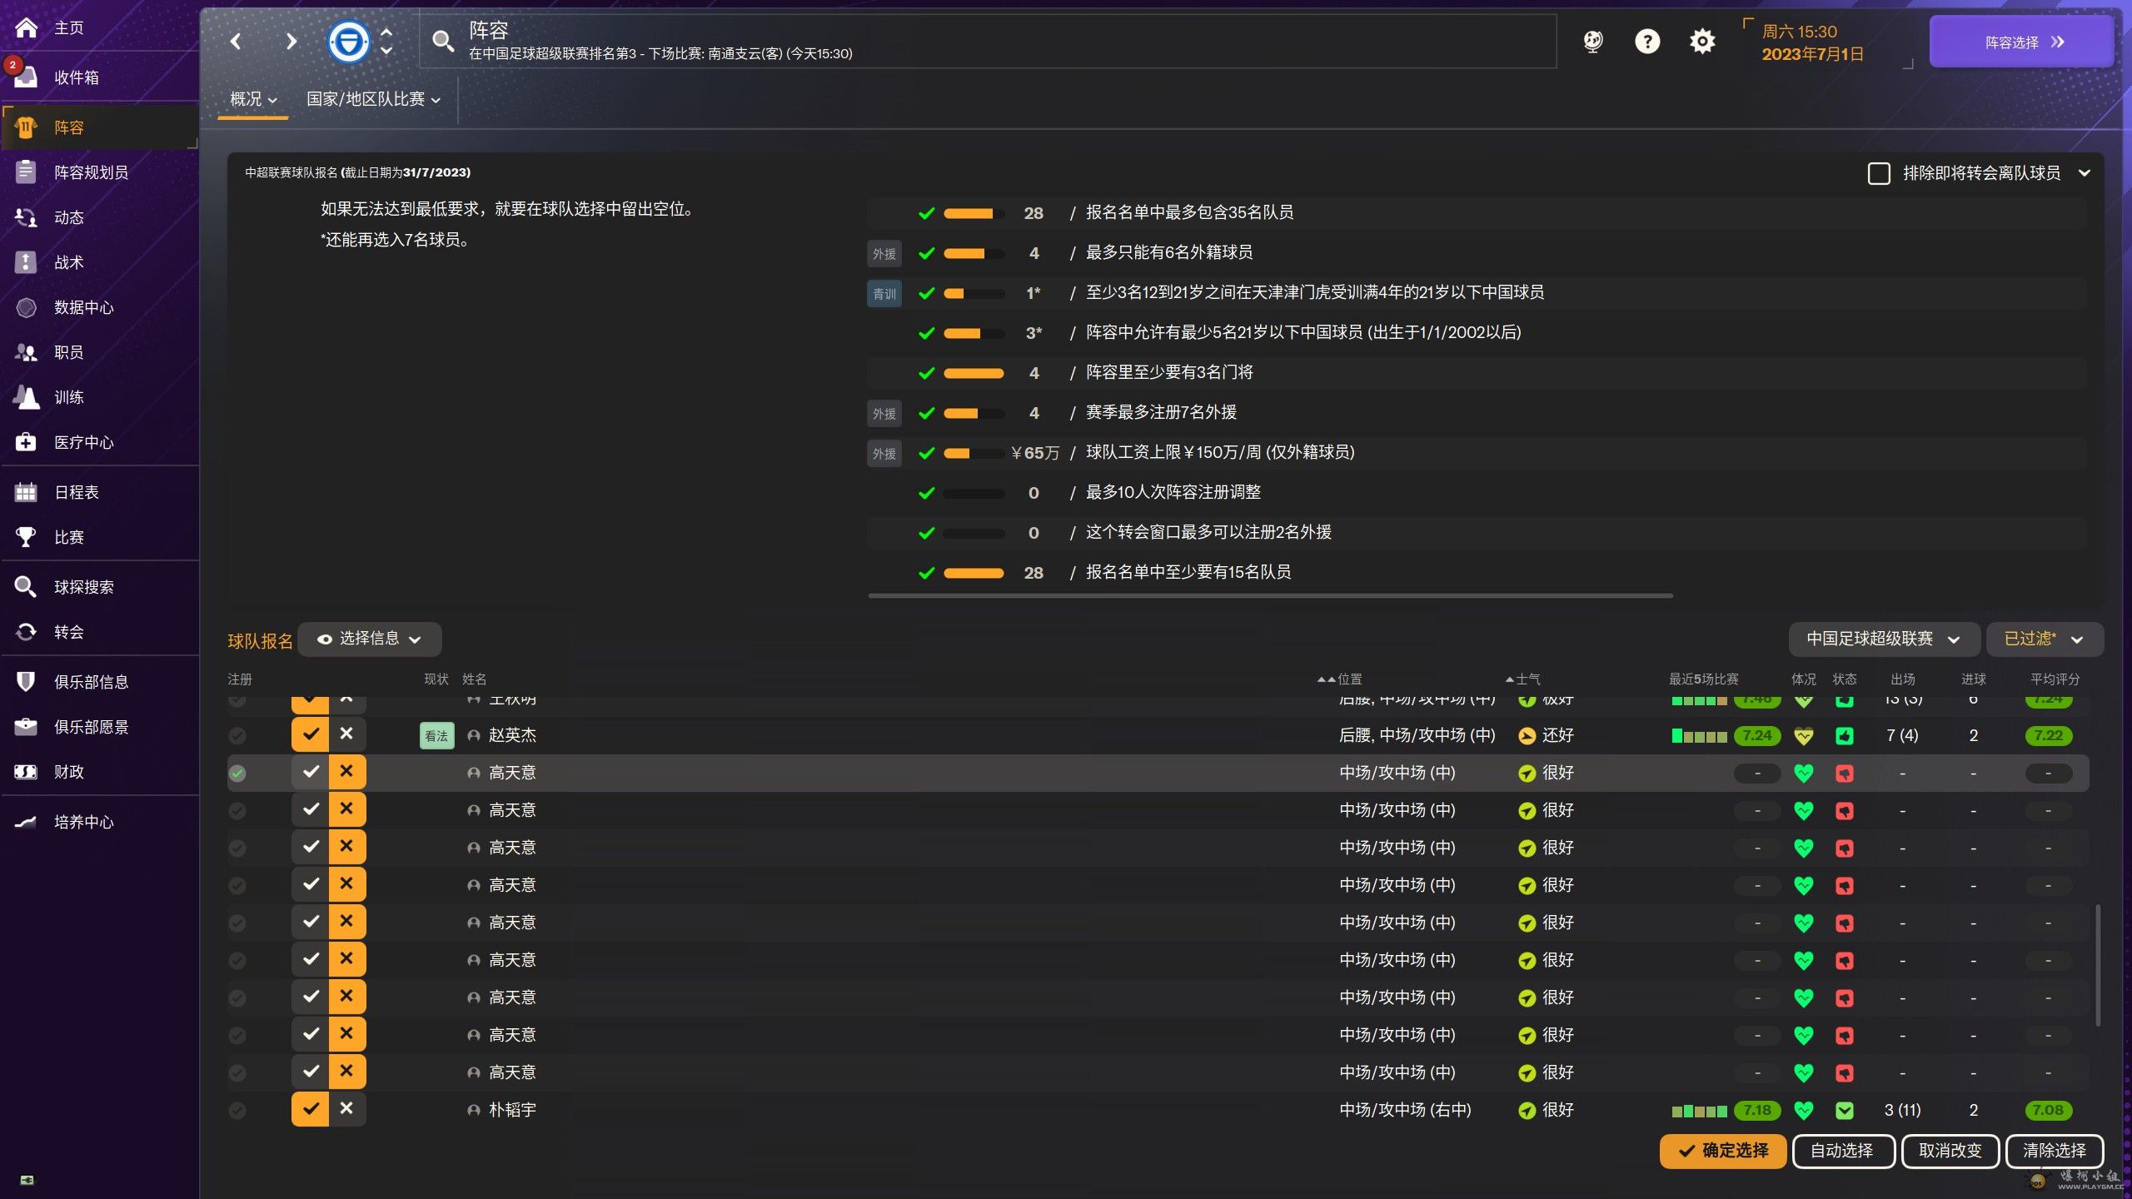Image resolution: width=2132 pixels, height=1199 pixels.
Task: Toggle unregister X for 赵英杰
Action: click(x=346, y=734)
